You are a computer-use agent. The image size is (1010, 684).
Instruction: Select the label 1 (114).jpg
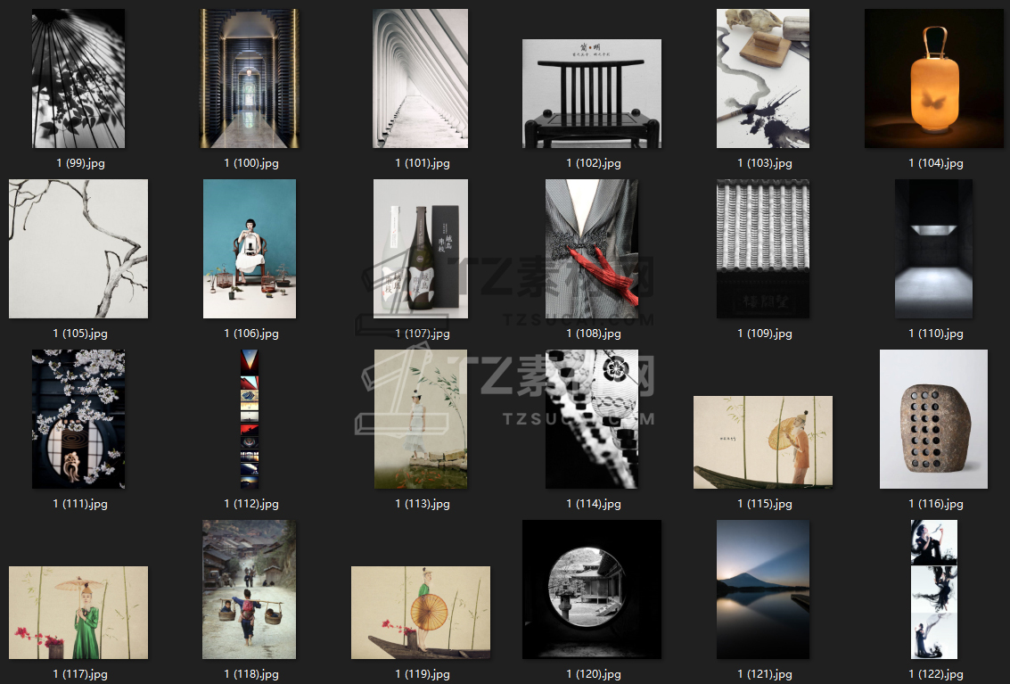click(594, 504)
